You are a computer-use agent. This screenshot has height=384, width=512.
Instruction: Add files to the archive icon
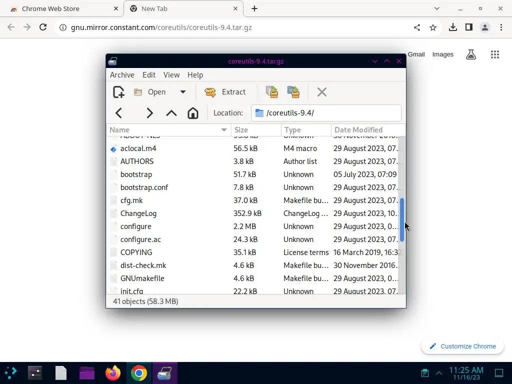pos(272,92)
